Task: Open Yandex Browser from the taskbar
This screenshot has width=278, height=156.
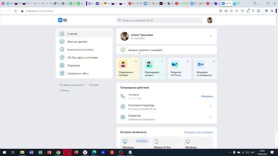Action: (x=85, y=152)
